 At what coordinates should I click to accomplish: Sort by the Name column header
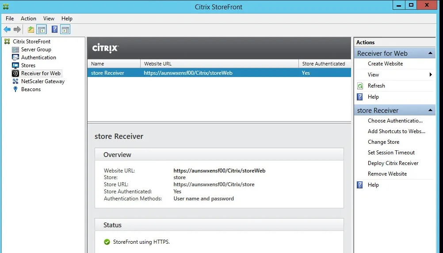[x=114, y=64]
